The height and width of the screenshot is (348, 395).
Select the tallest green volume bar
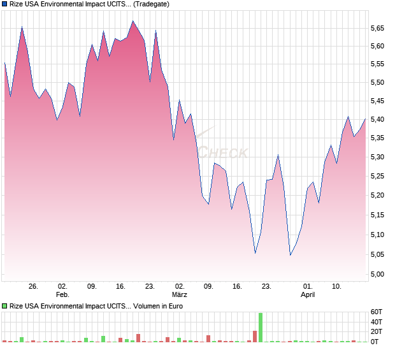261,327
